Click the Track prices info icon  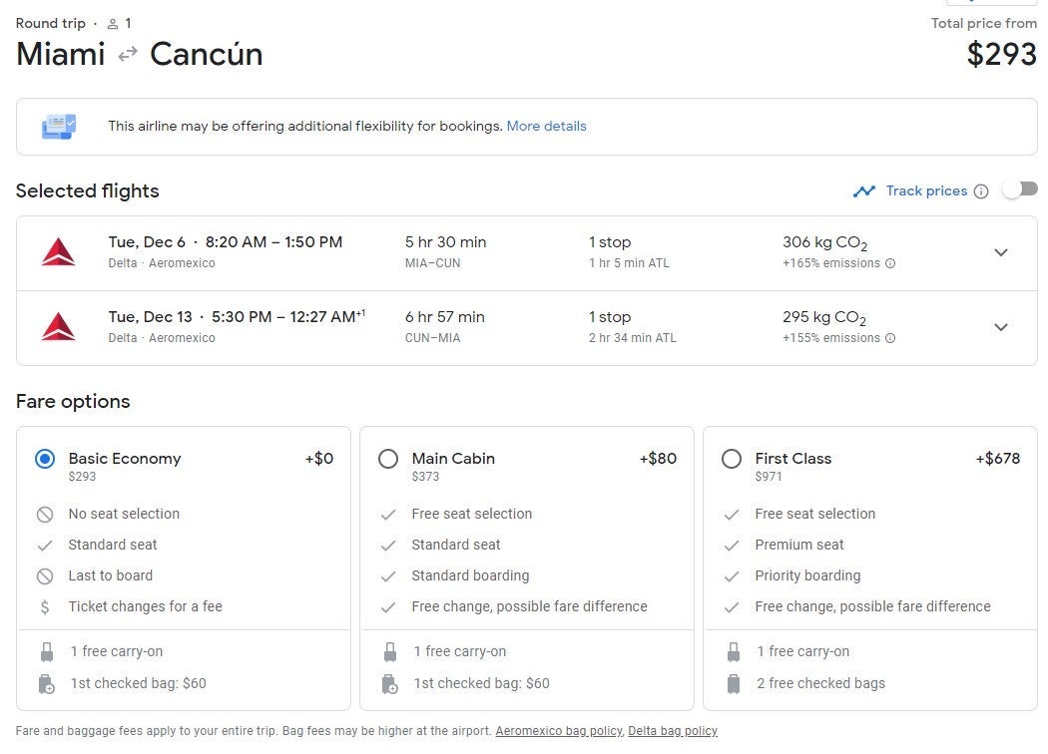tap(981, 191)
